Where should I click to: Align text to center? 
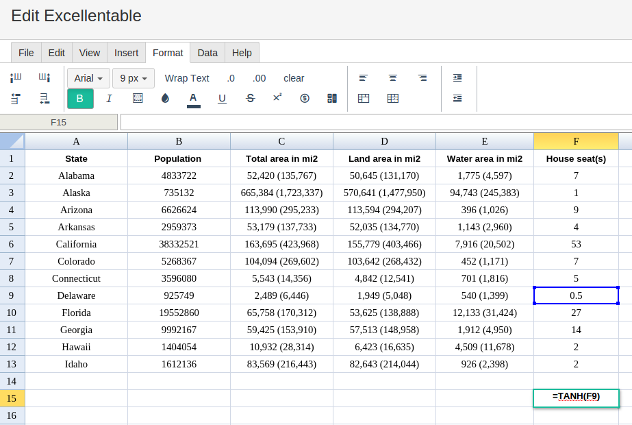[x=393, y=78]
